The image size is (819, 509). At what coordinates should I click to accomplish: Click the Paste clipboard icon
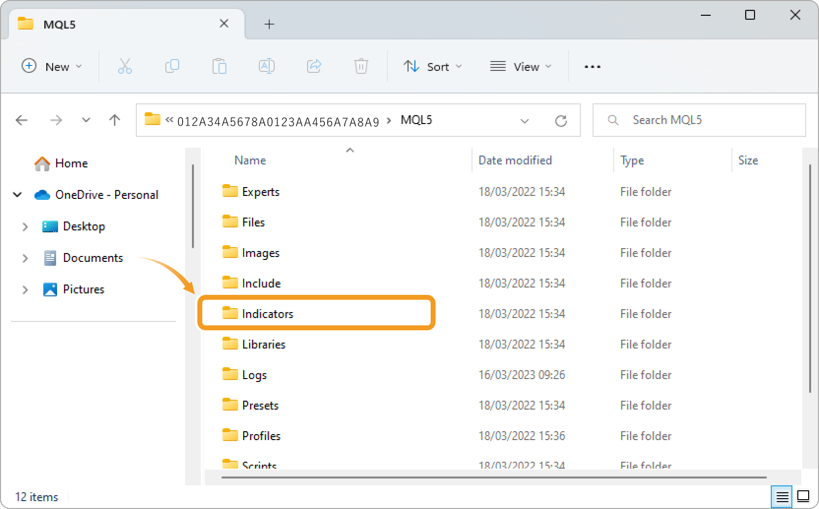(x=219, y=66)
